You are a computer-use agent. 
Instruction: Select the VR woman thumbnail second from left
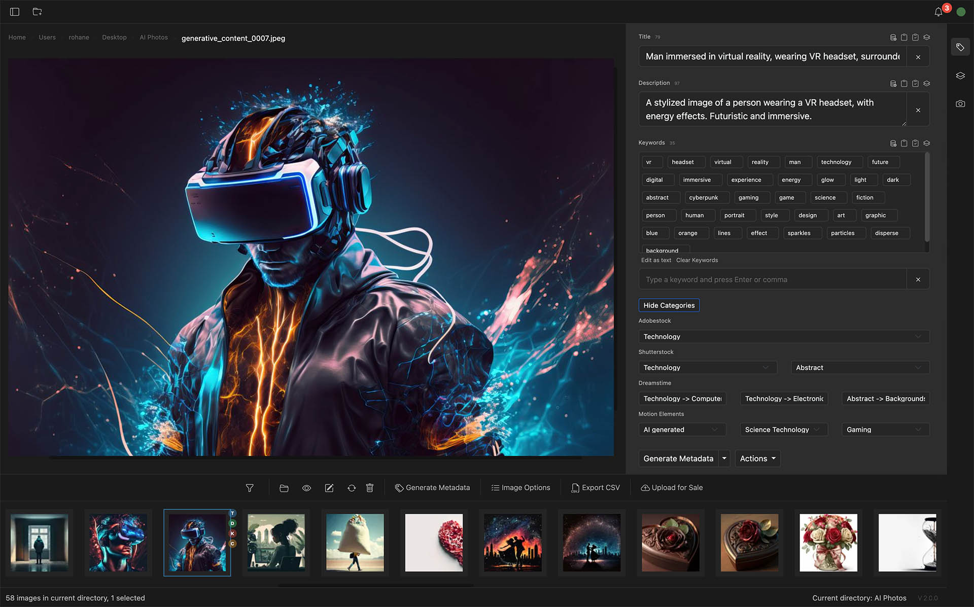[118, 542]
